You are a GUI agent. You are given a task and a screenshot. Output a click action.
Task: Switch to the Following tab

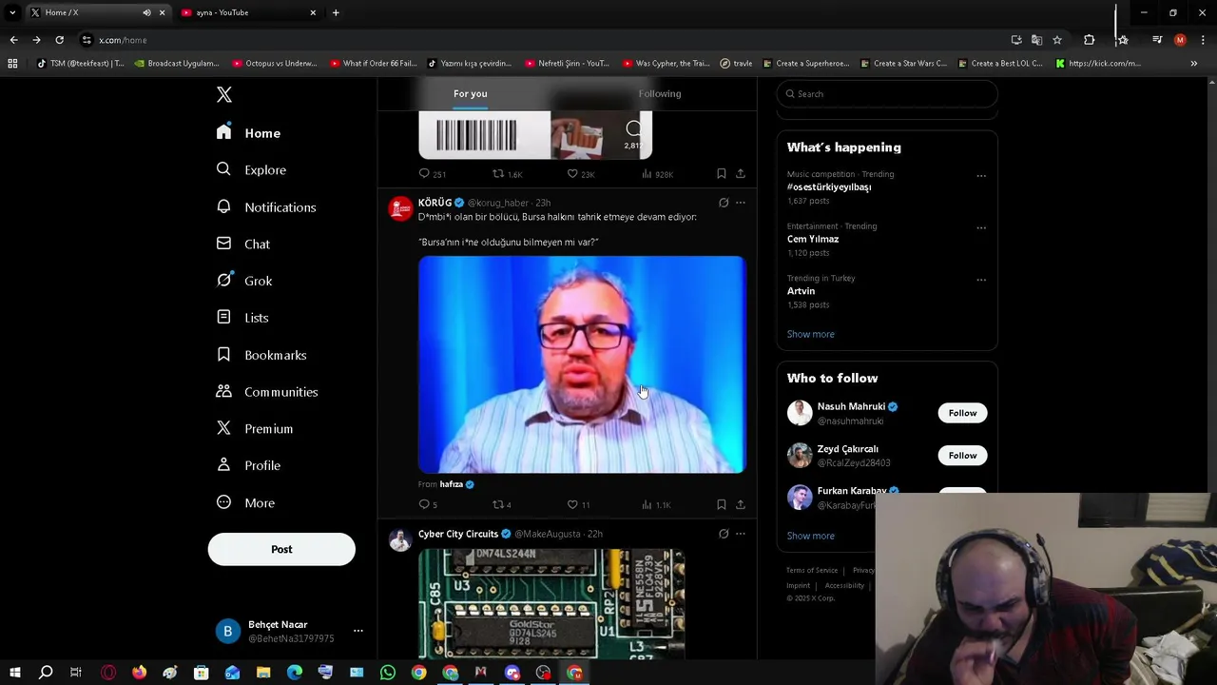pos(660,93)
